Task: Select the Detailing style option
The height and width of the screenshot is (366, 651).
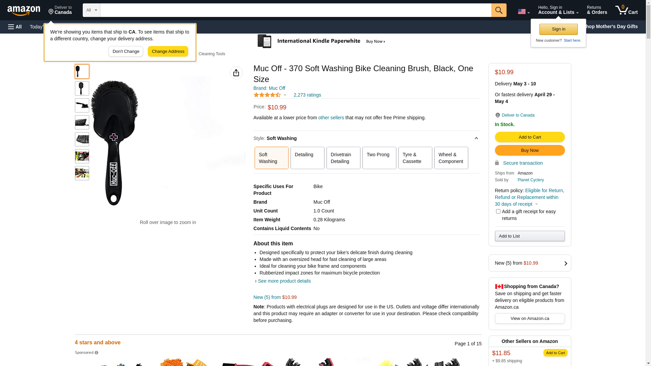Action: coord(307,158)
